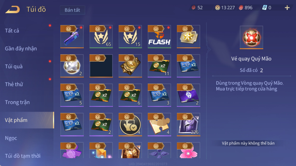Select the star badge item numbered 65
This screenshot has width=296, height=166.
pos(101,37)
